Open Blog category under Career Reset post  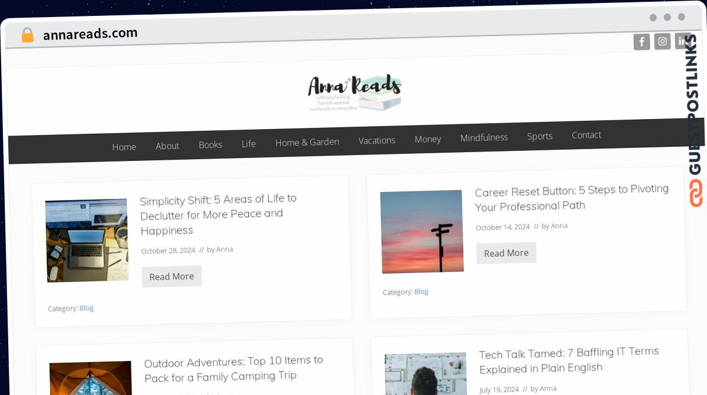click(421, 291)
